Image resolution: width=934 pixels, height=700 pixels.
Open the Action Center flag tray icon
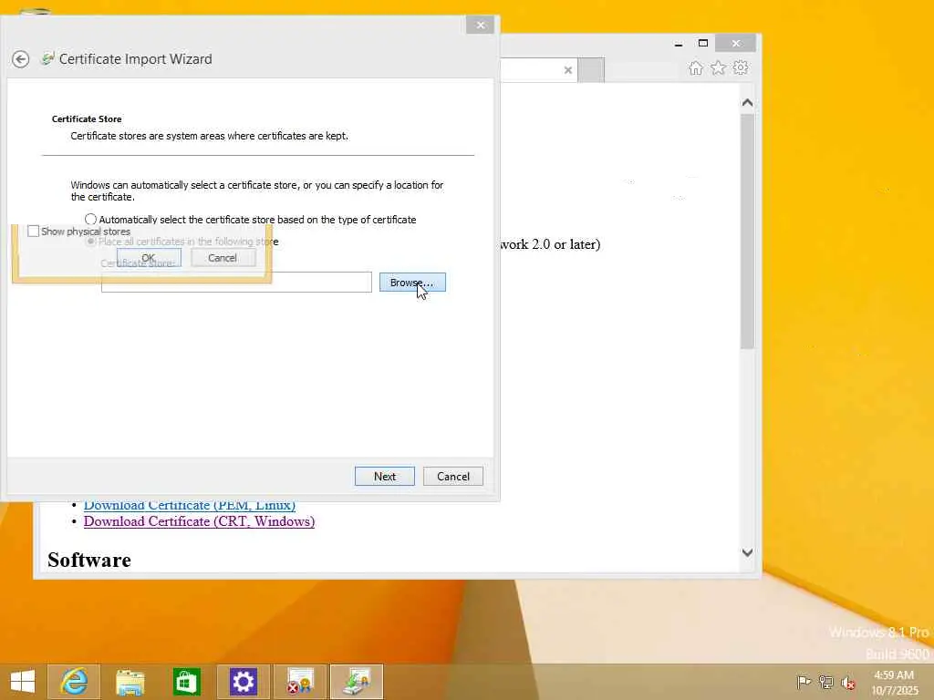(804, 682)
